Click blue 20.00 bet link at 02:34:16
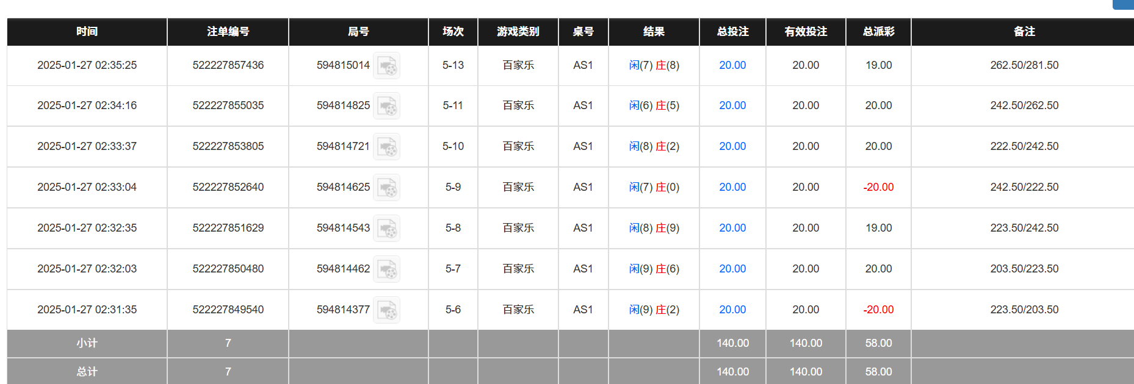Screen dimensions: 1134x384 [732, 105]
